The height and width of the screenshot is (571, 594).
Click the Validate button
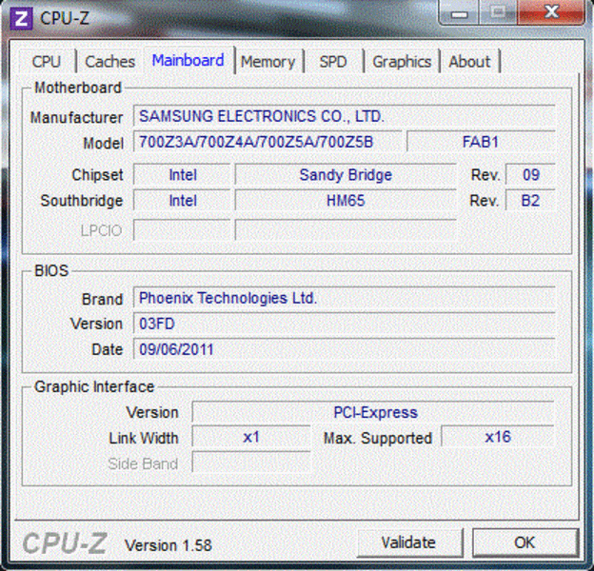(408, 542)
